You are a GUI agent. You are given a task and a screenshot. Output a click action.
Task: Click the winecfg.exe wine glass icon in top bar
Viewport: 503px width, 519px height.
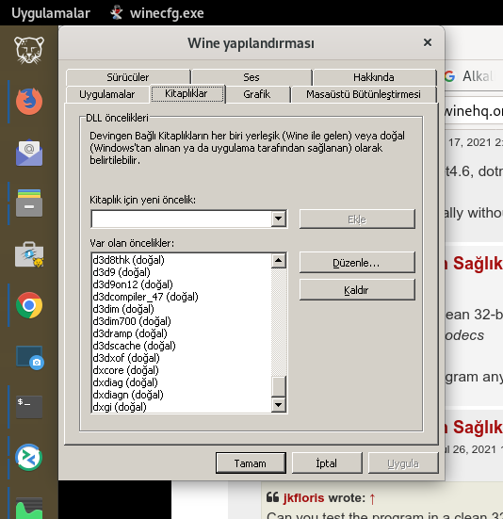point(117,13)
